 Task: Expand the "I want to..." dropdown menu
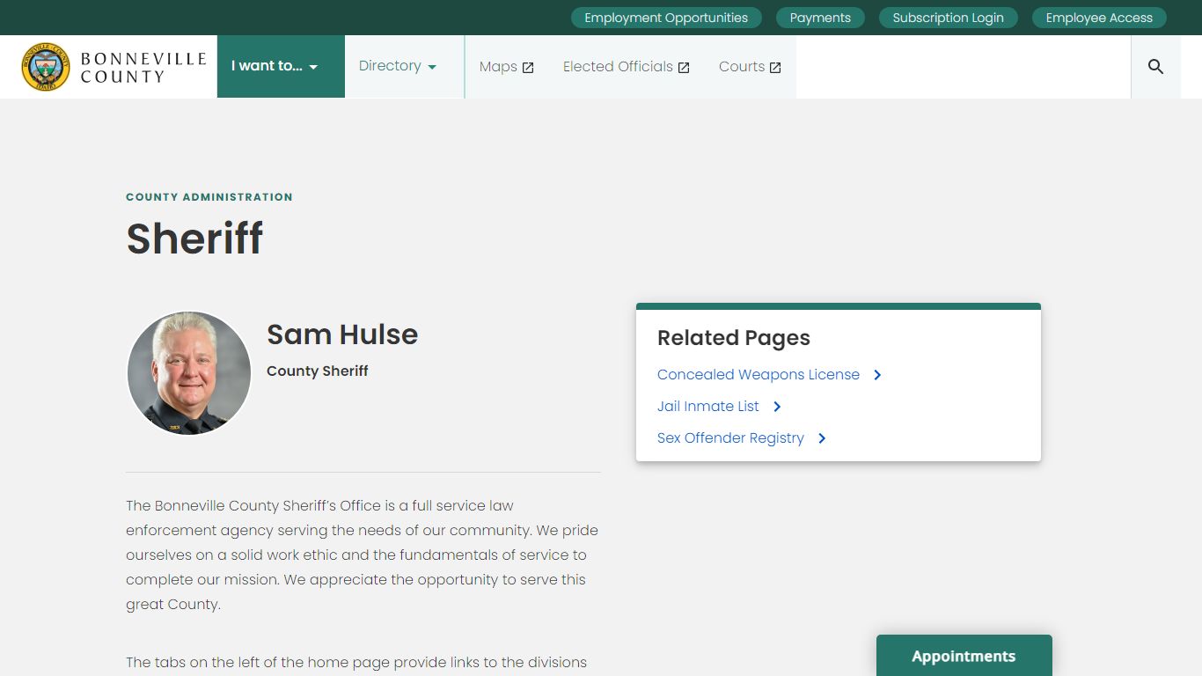275,66
